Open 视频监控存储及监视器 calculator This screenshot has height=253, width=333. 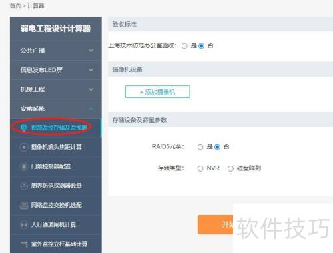[x=56, y=128]
